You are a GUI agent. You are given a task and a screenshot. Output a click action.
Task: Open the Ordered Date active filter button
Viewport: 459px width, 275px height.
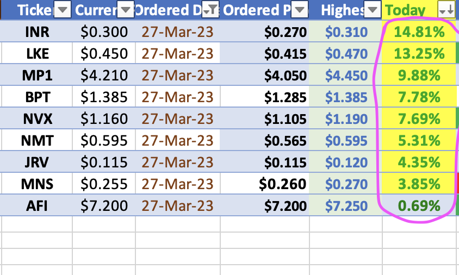pyautogui.click(x=210, y=10)
